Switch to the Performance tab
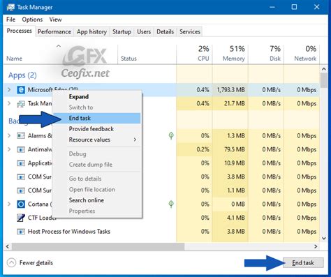This screenshot has height=277, width=331. pyautogui.click(x=54, y=31)
